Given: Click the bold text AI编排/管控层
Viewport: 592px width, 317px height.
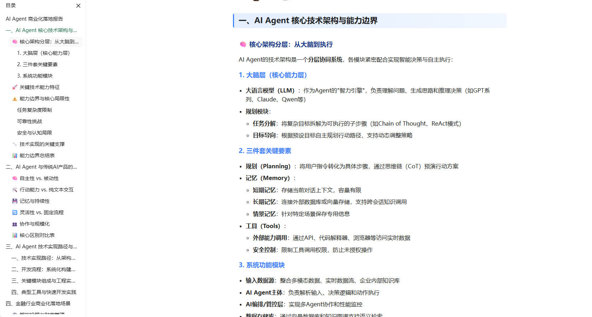Looking at the screenshot, I should pyautogui.click(x=265, y=304).
